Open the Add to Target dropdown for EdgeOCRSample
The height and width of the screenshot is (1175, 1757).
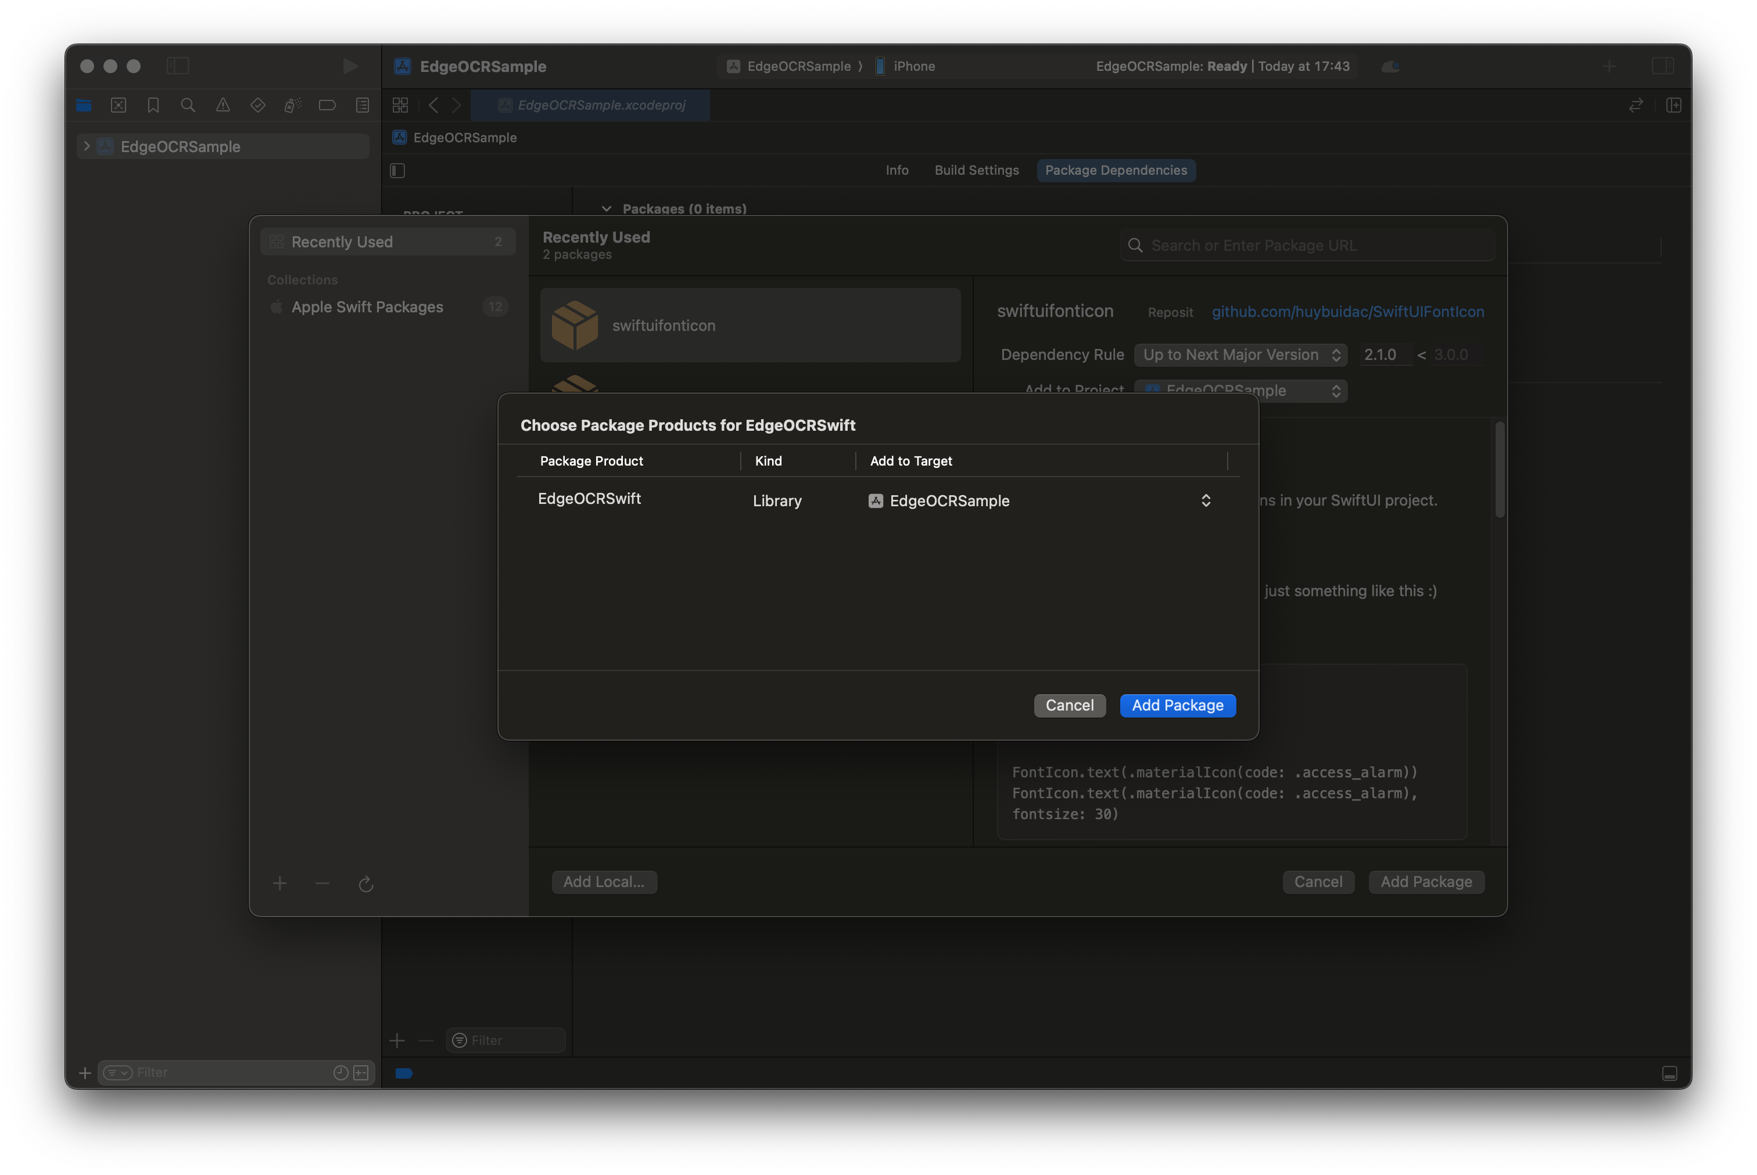(1039, 500)
